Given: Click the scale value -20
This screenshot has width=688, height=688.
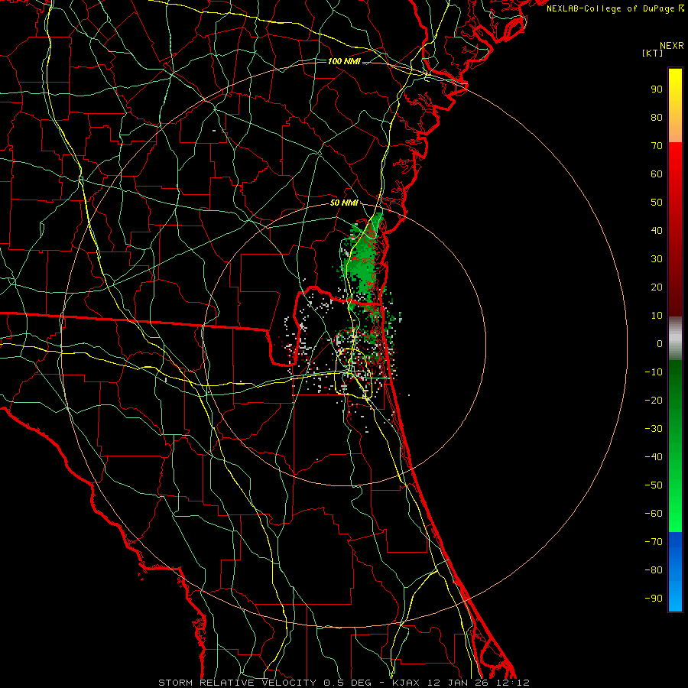Looking at the screenshot, I should click(x=654, y=400).
